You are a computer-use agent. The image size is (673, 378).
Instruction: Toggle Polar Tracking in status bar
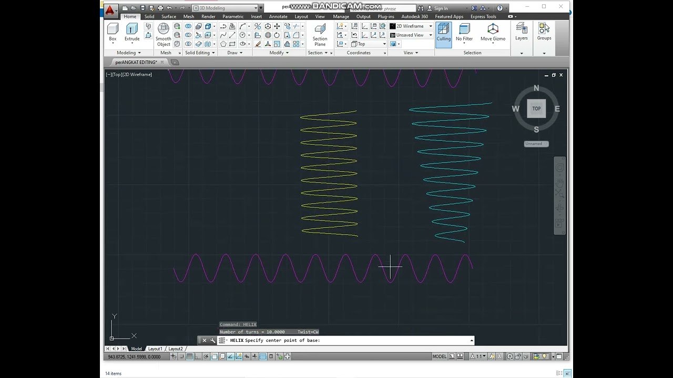tap(206, 356)
